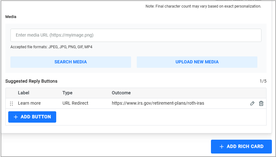
Task: Select the Outcome column header
Action: tap(121, 93)
